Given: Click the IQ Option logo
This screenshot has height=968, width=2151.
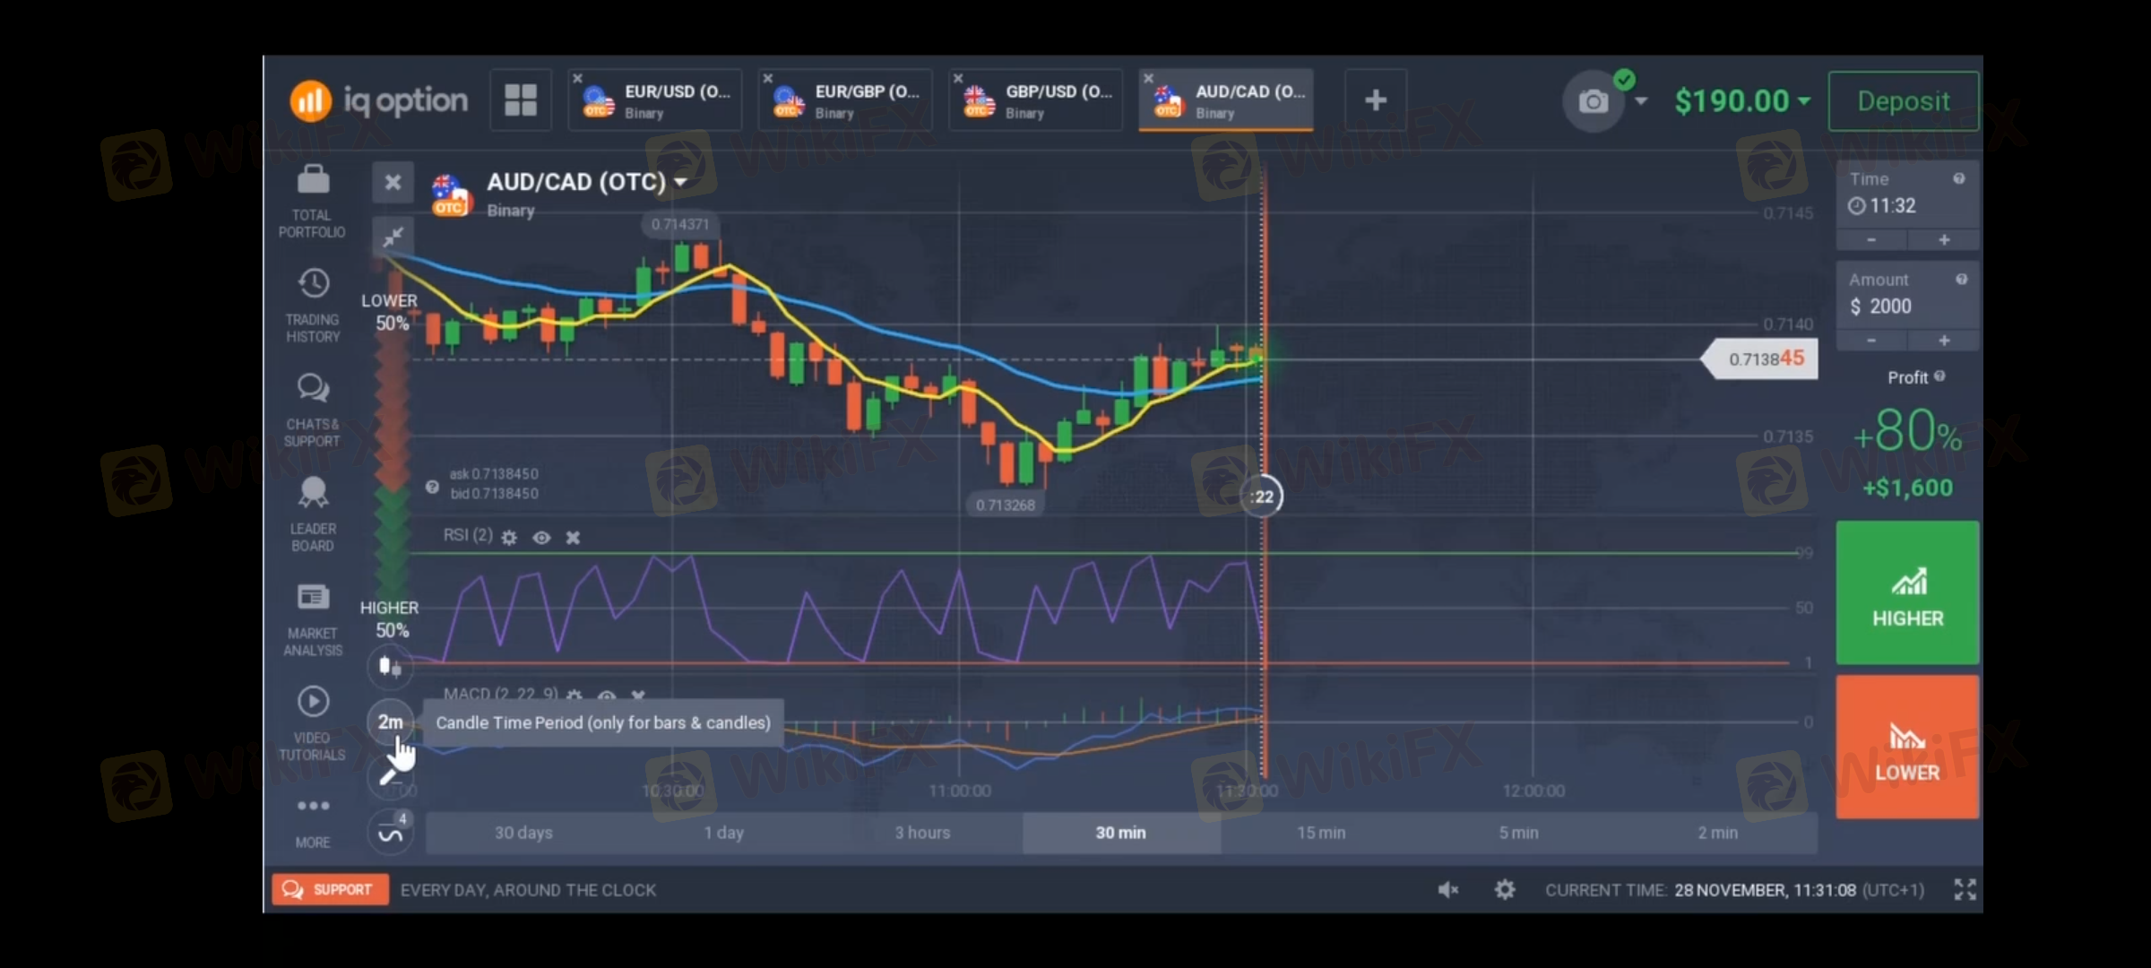Looking at the screenshot, I should tap(379, 100).
